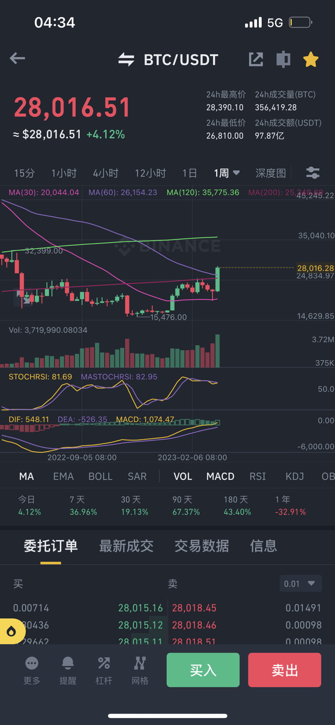Tap the candlestick chart style icon beside the star

[283, 59]
